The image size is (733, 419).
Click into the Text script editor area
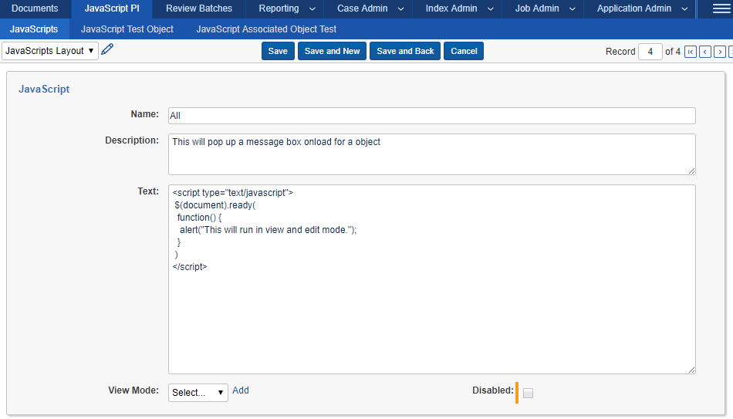(432, 279)
